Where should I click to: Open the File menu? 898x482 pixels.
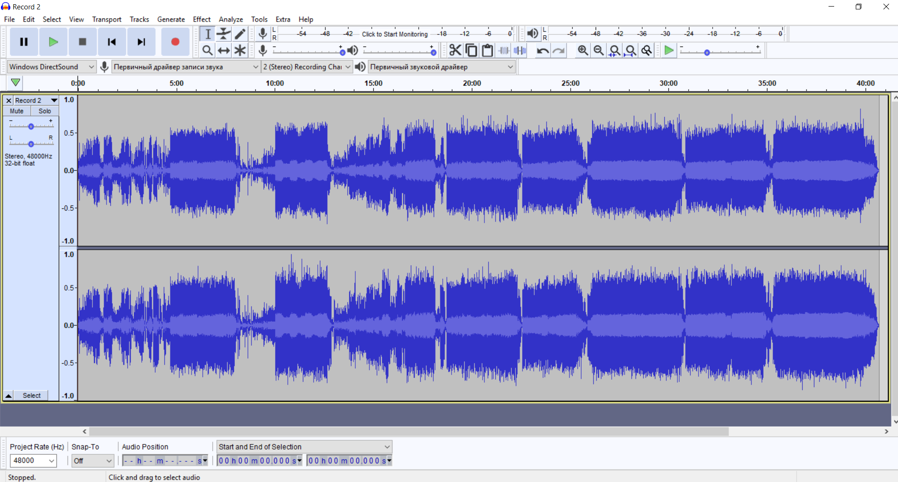point(9,19)
